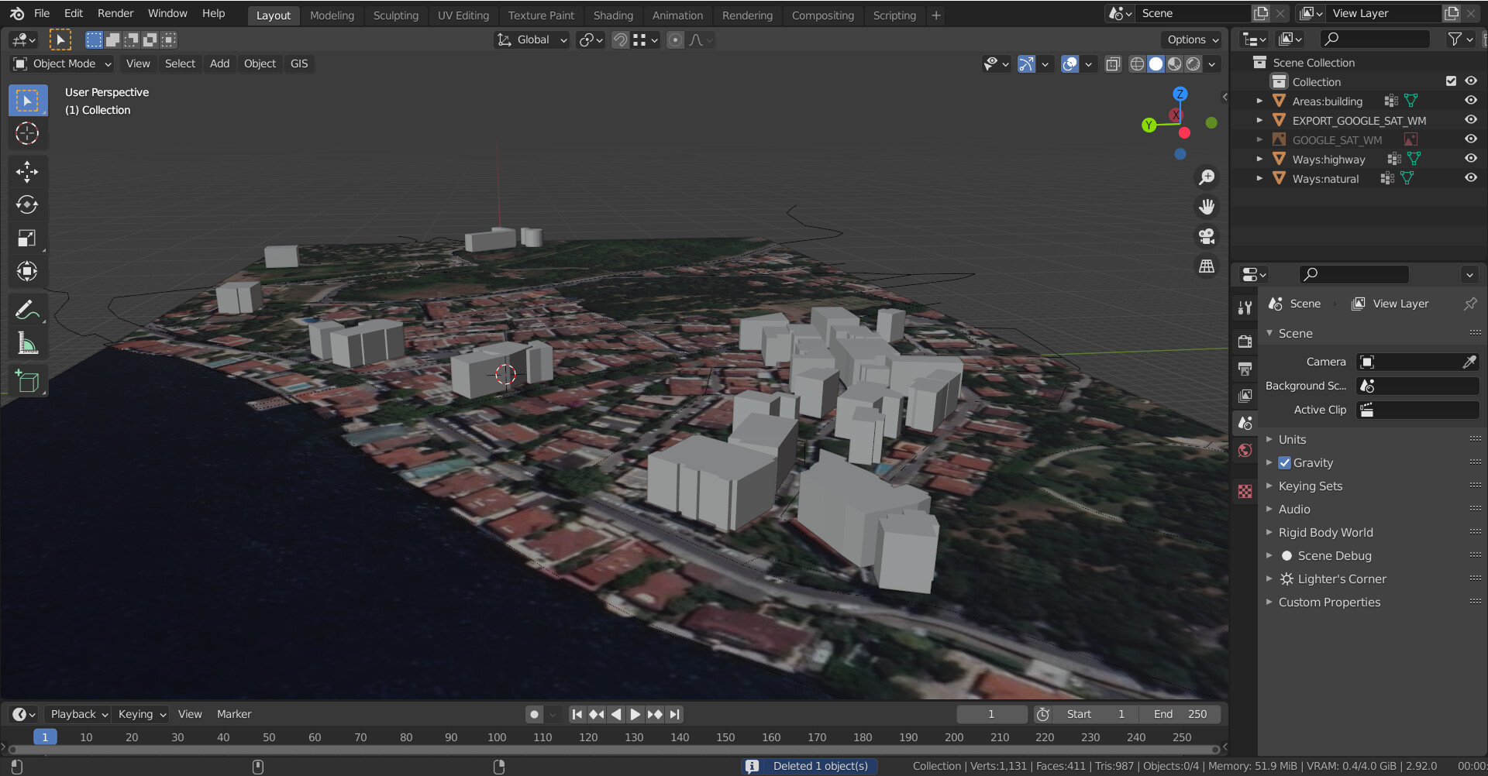Viewport: 1488px width, 776px height.
Task: Open the Object Mode dropdown
Action: [62, 64]
